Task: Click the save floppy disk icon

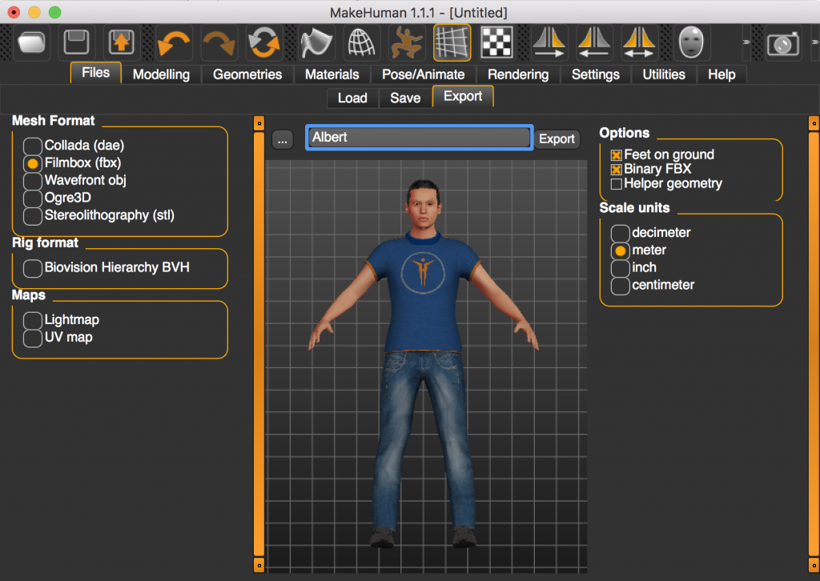Action: point(76,42)
